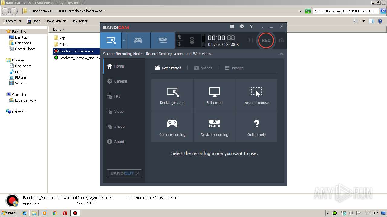
Task: Refresh the Explorer folder view
Action: click(x=308, y=11)
